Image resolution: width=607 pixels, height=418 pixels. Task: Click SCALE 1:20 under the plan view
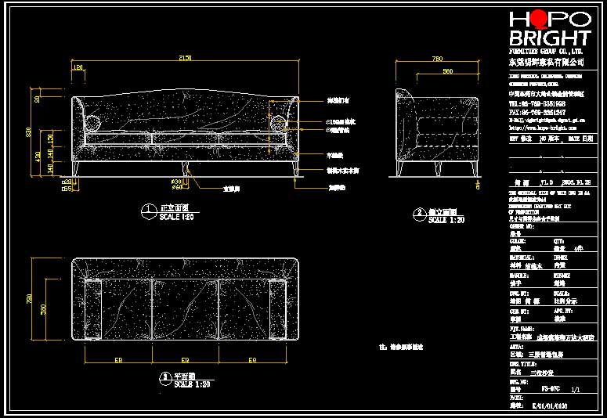[192, 384]
